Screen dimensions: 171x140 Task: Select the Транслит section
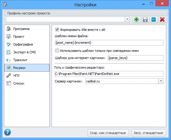(x=20, y=60)
